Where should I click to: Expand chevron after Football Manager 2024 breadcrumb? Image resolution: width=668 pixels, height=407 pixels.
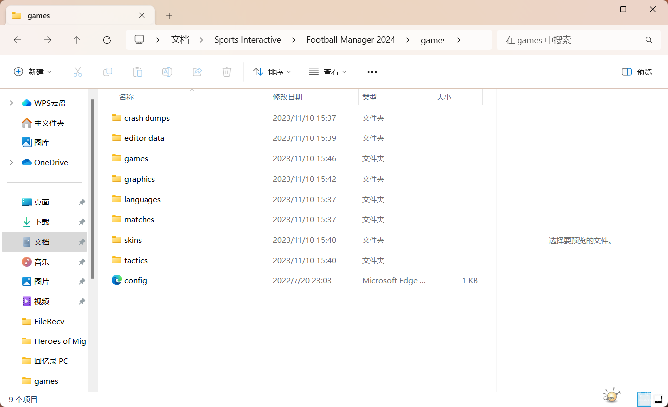click(408, 40)
